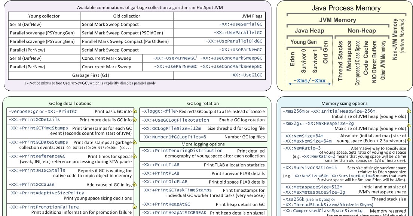This screenshot has width=413, height=216.
Task: Click the Non-JVM Memory label
Action: [395, 39]
